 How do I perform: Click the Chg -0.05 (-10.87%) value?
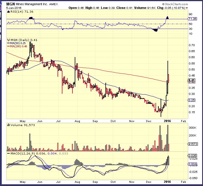point(171,8)
